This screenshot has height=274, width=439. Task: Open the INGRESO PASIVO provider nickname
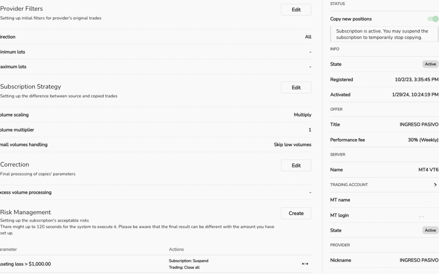(419, 260)
